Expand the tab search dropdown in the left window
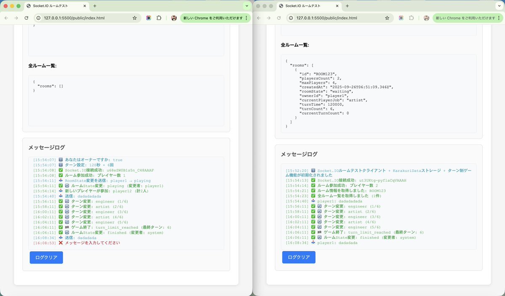The image size is (505, 296). [x=246, y=6]
